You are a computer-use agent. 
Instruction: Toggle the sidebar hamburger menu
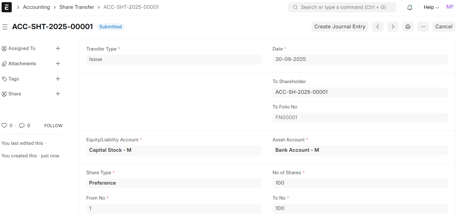click(5, 27)
